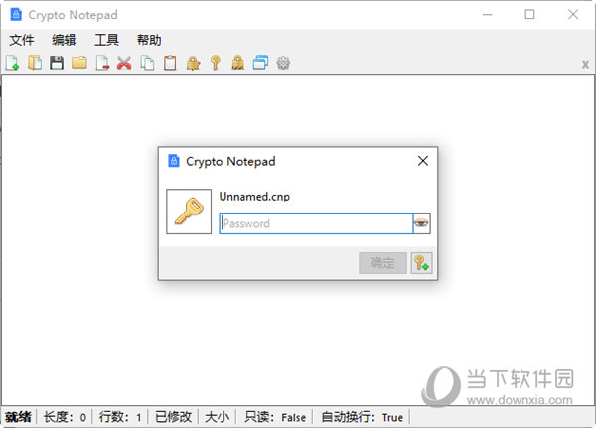596x428 pixels.
Task: Save with the floppy disk icon
Action: pos(57,63)
